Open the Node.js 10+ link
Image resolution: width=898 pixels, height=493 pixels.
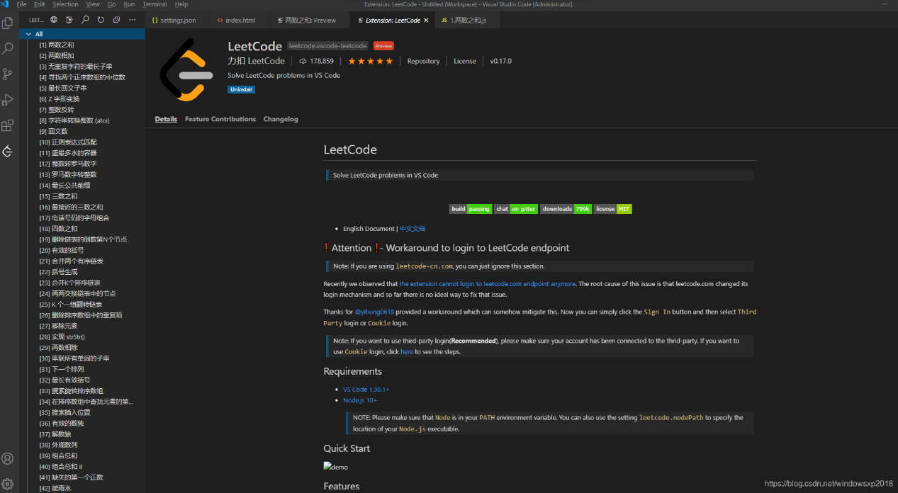click(x=360, y=401)
